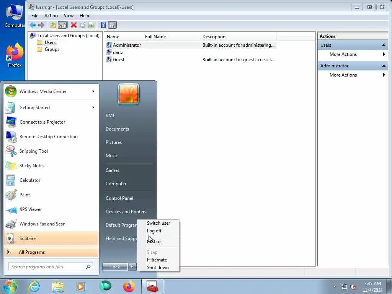Click Windows Media Player taskbar icon
Screen dimensions: 392x294
(81, 286)
